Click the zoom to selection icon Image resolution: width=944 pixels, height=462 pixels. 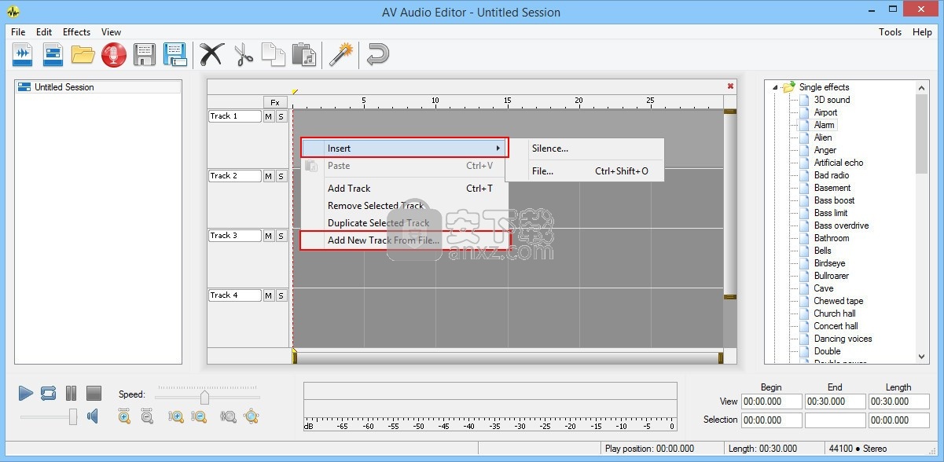[x=229, y=416]
